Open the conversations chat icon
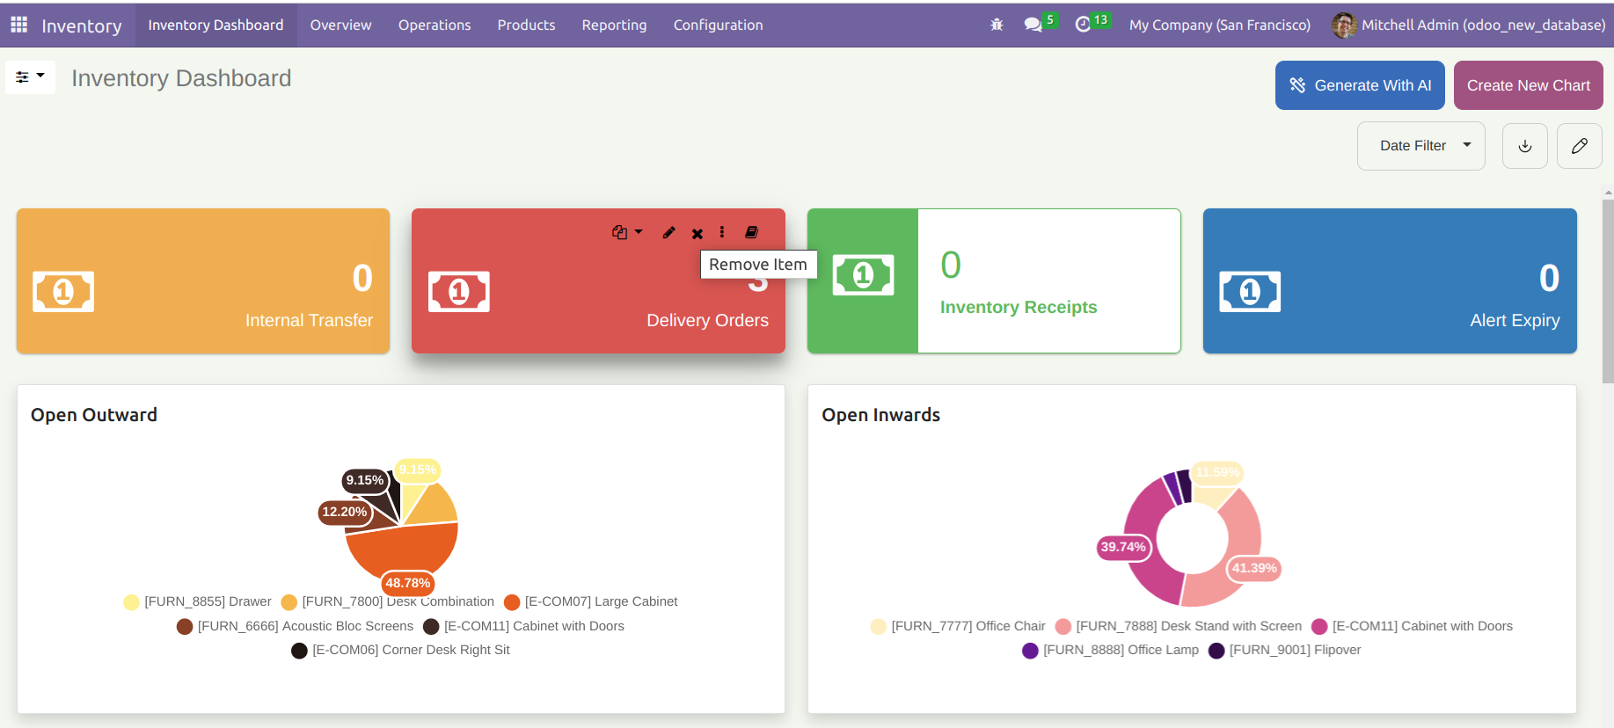This screenshot has height=728, width=1614. pyautogui.click(x=1033, y=25)
